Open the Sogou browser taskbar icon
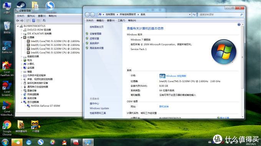Viewport: 261px width, 146px height. tap(41, 142)
